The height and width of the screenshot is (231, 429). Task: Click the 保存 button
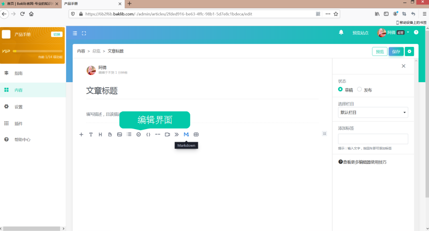pyautogui.click(x=396, y=51)
